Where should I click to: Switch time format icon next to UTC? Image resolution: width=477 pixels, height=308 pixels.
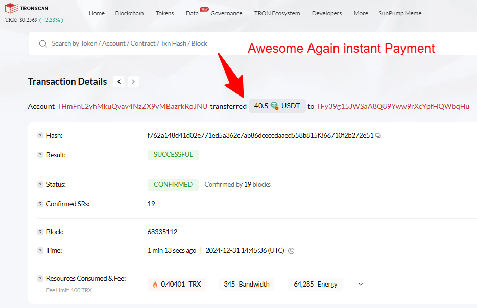coord(291,251)
